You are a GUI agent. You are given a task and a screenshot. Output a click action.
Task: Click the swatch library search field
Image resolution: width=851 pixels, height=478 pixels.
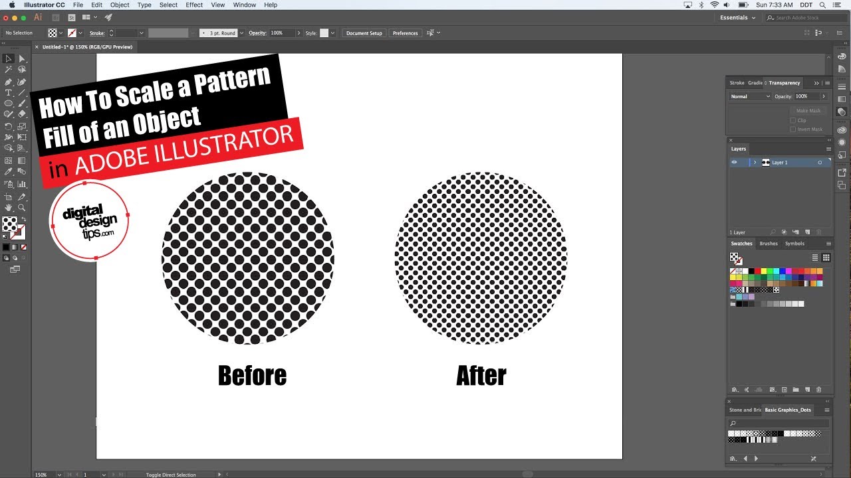pos(779,423)
